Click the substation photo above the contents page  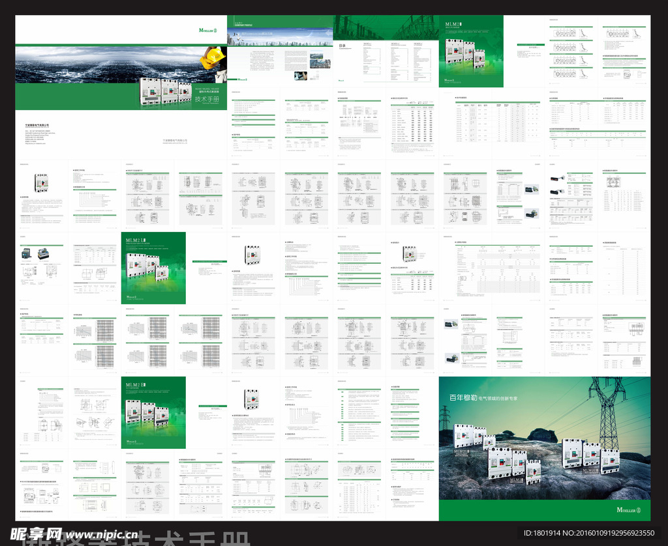386,27
